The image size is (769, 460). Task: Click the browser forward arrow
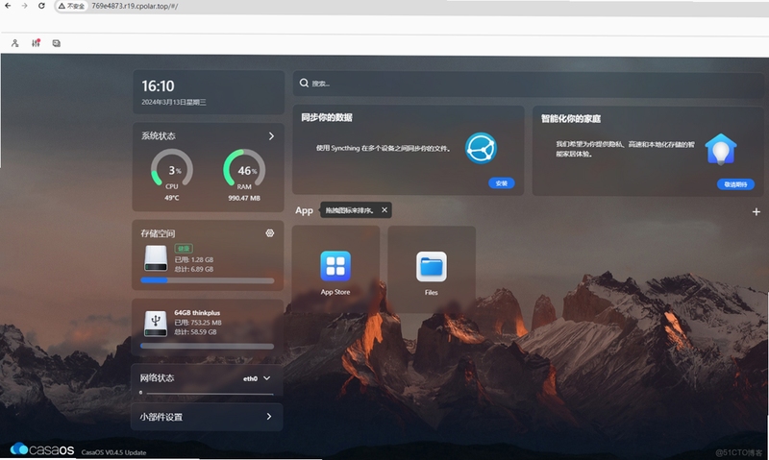tap(24, 6)
